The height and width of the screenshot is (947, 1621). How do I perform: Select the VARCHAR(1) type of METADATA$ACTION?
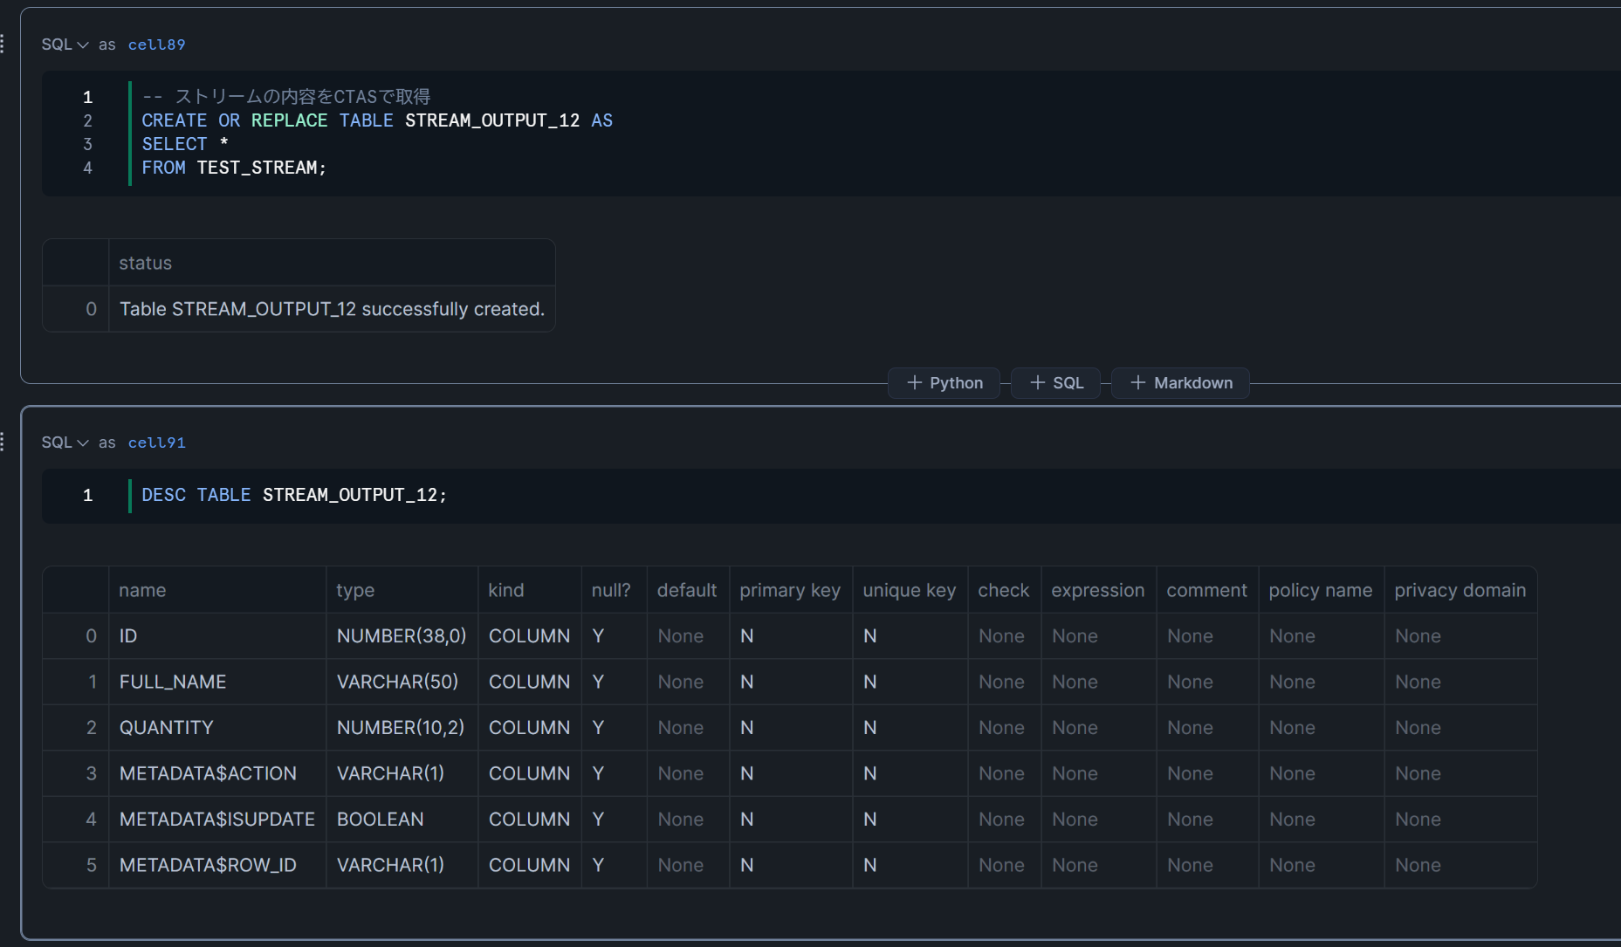(402, 773)
